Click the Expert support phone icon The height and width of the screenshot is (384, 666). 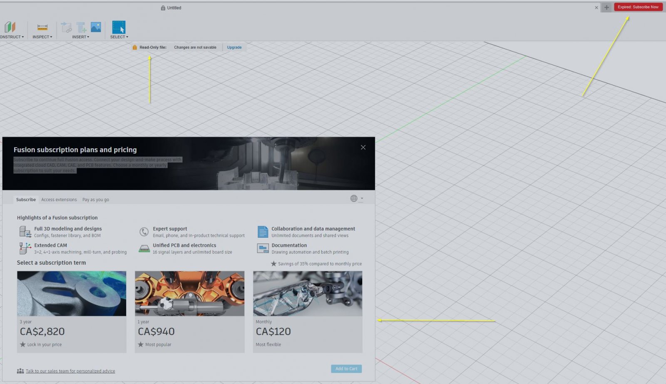pos(144,232)
